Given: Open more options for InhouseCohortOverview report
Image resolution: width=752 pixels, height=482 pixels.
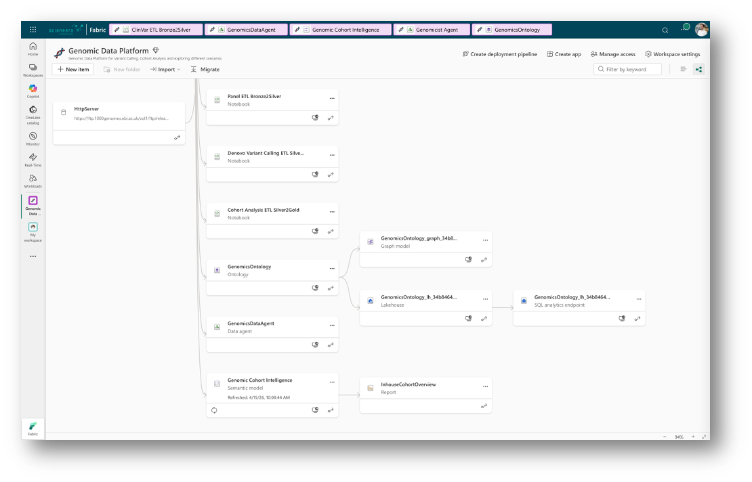Looking at the screenshot, I should [485, 386].
